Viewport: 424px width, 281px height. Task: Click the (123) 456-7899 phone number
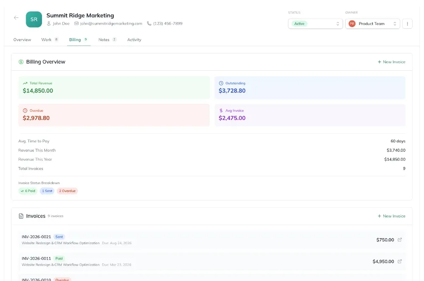click(x=167, y=23)
